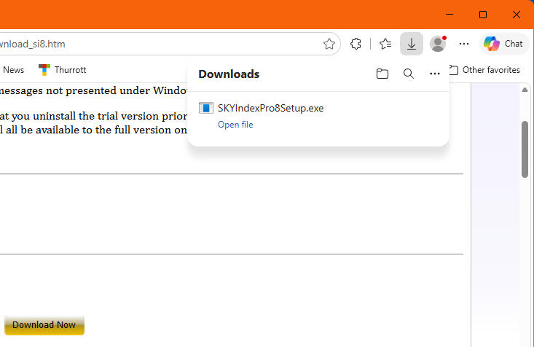Click the Open file link
Image resolution: width=534 pixels, height=347 pixels.
(x=235, y=125)
